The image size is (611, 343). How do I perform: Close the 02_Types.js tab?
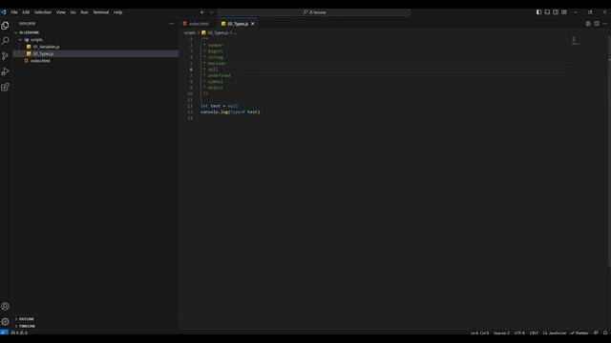pyautogui.click(x=252, y=24)
